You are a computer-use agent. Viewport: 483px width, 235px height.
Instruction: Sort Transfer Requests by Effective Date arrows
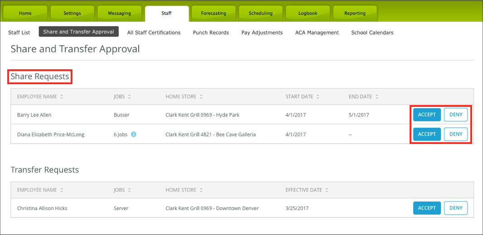pyautogui.click(x=327, y=190)
